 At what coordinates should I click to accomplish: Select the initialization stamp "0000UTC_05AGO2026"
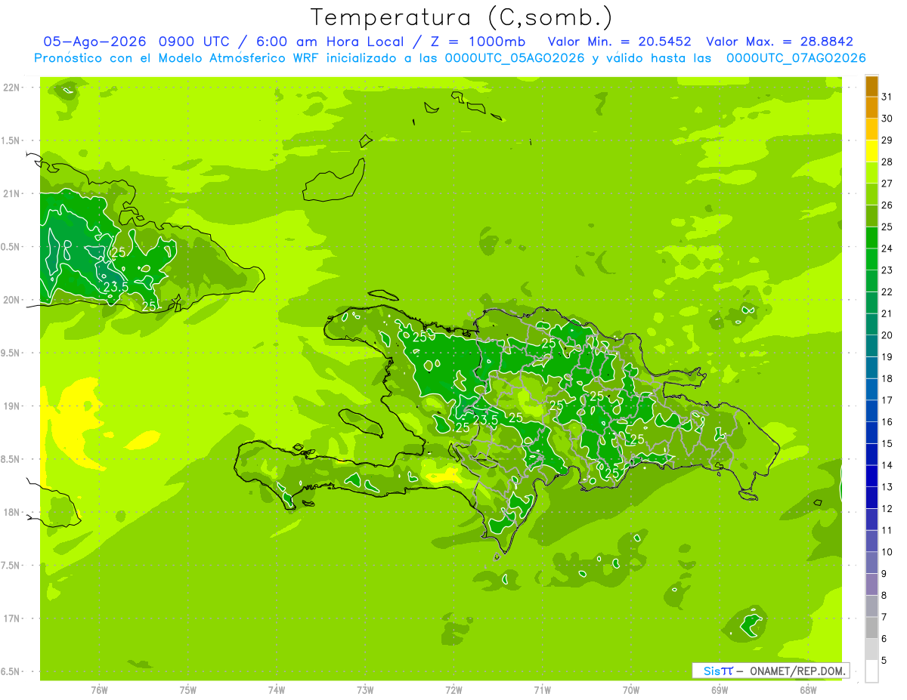click(515, 58)
